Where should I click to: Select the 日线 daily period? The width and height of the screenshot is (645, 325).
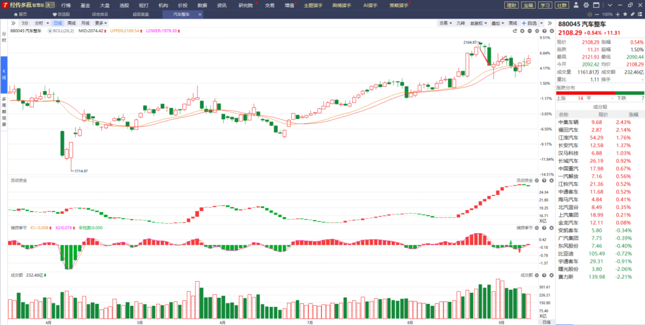(58, 23)
